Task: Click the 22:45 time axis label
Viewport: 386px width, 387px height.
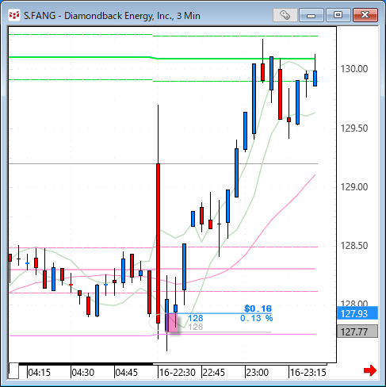Action: pyautogui.click(x=214, y=373)
